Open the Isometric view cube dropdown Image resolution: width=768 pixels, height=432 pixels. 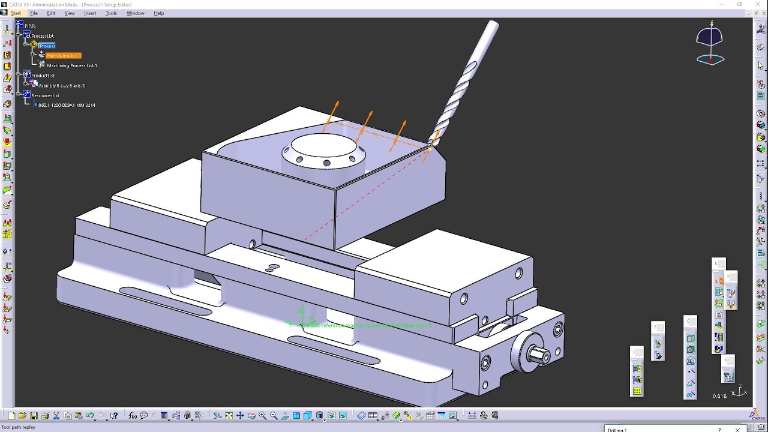point(313,419)
